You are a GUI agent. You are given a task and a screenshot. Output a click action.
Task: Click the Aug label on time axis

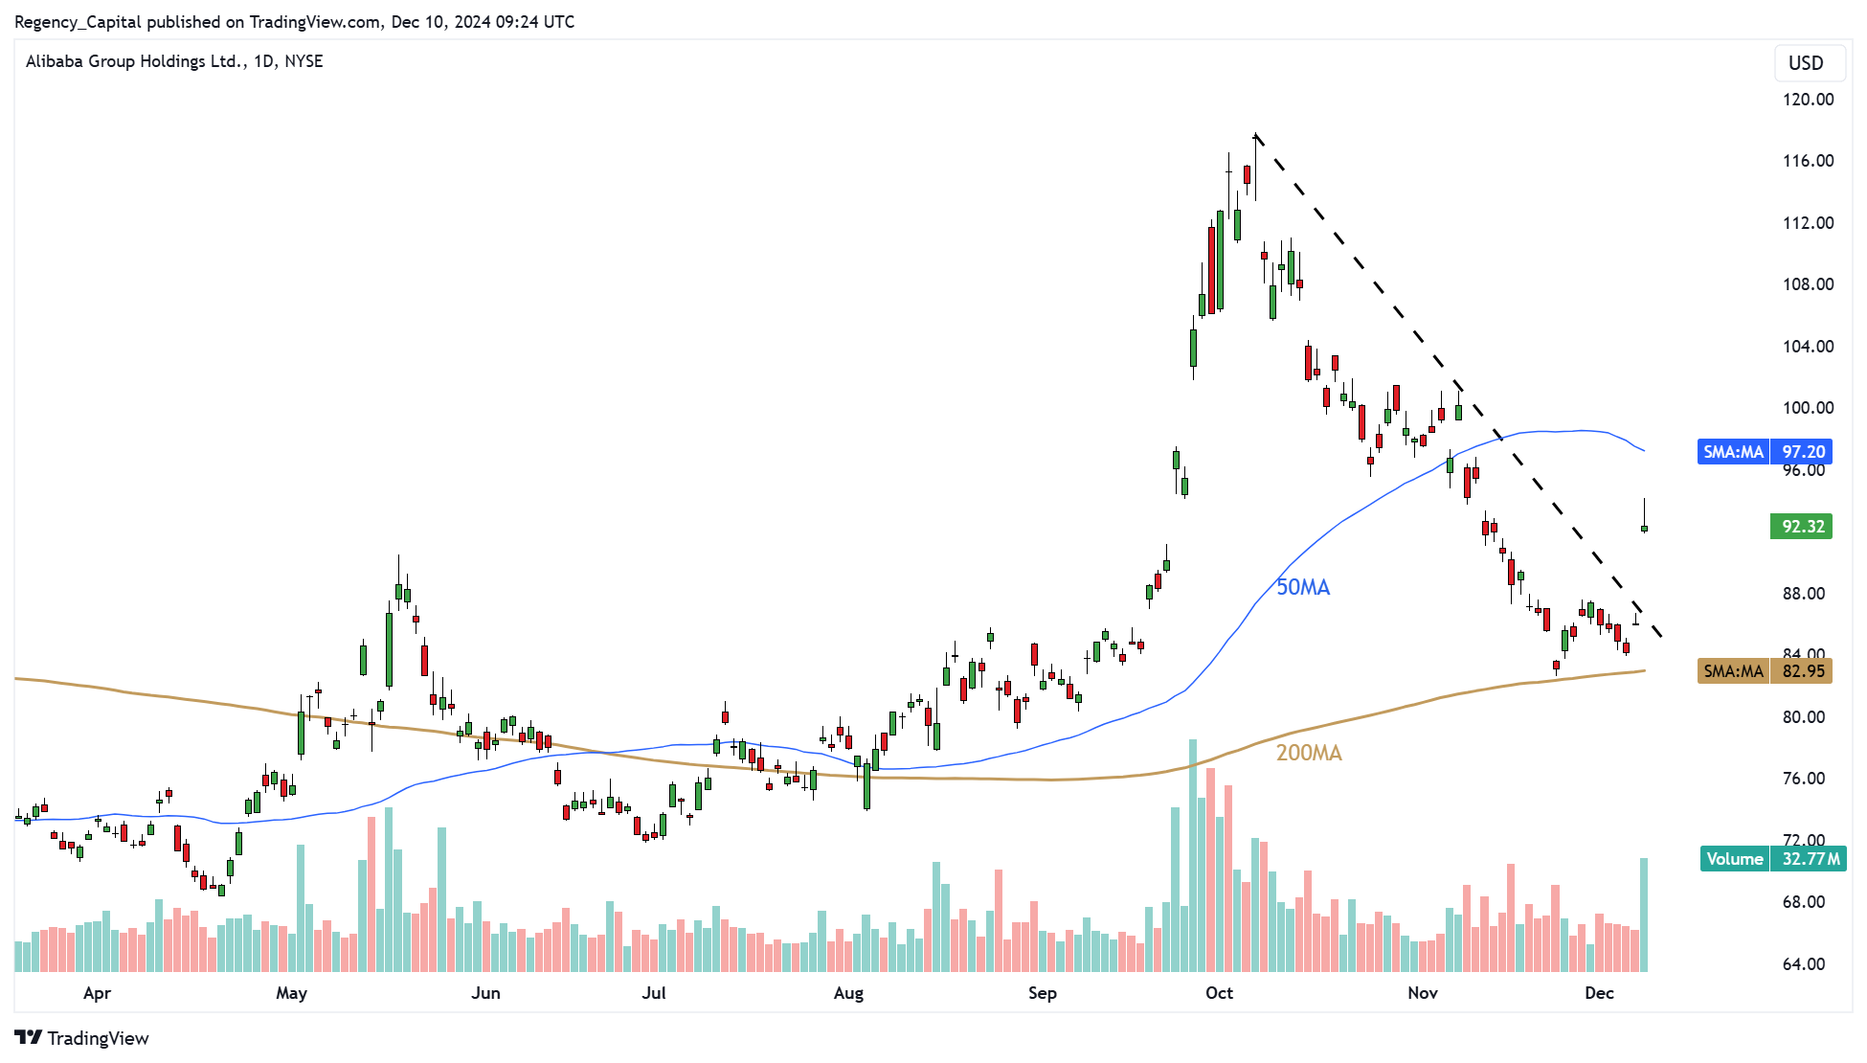(x=848, y=993)
